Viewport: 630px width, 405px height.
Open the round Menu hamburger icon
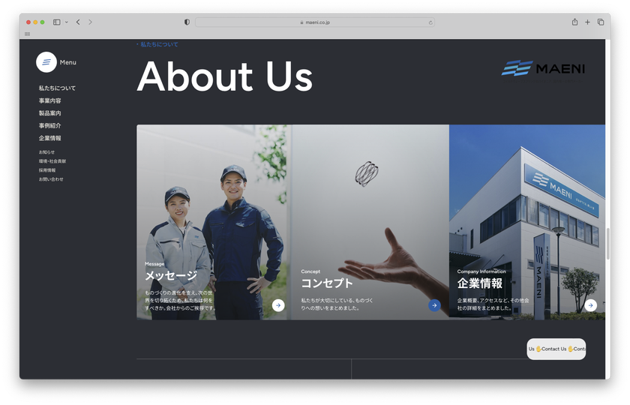tap(46, 62)
